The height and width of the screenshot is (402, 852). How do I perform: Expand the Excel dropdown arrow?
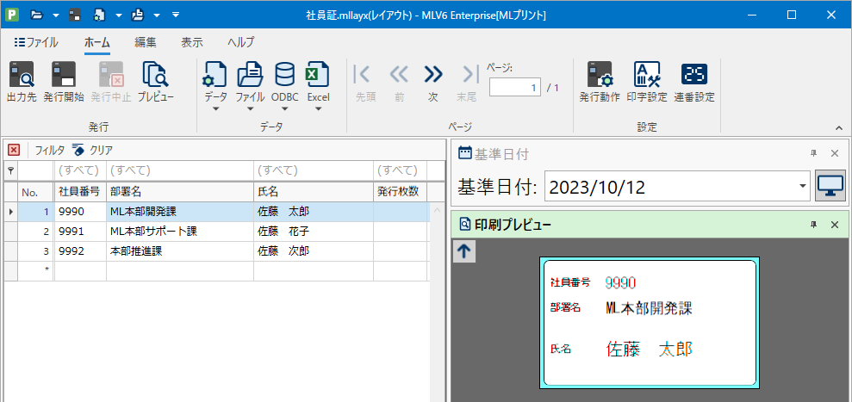[319, 108]
